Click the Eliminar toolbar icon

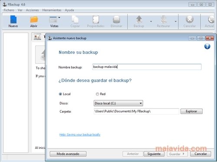116,22
